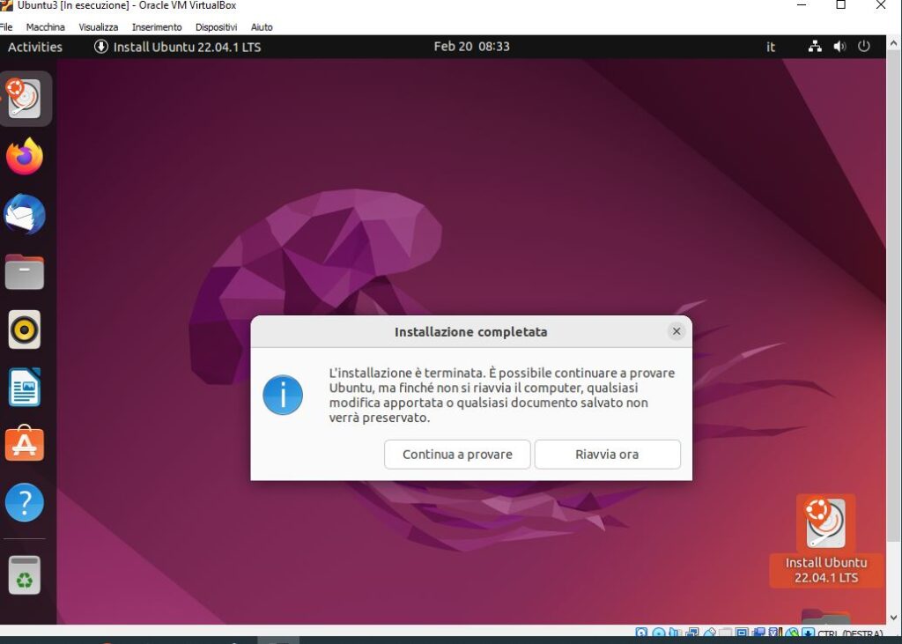Close the Ubuntu3 VirtualBox window
The image size is (902, 644).
point(880,5)
